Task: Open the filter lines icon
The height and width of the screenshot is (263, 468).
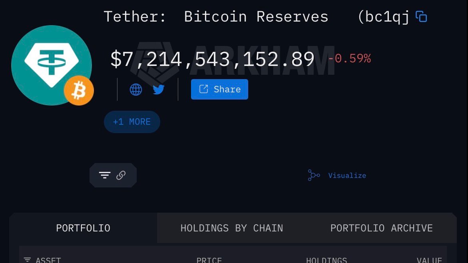Action: (105, 175)
